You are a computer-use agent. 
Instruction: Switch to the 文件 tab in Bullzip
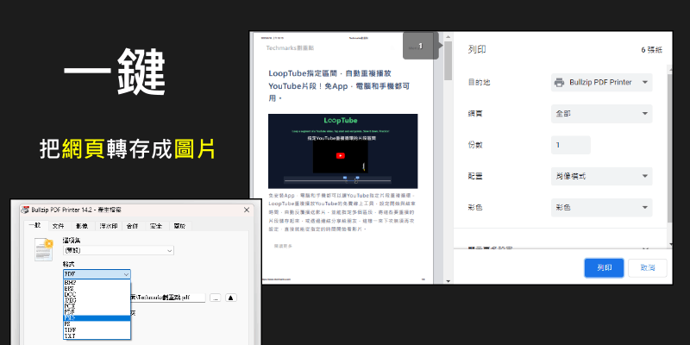coord(59,226)
